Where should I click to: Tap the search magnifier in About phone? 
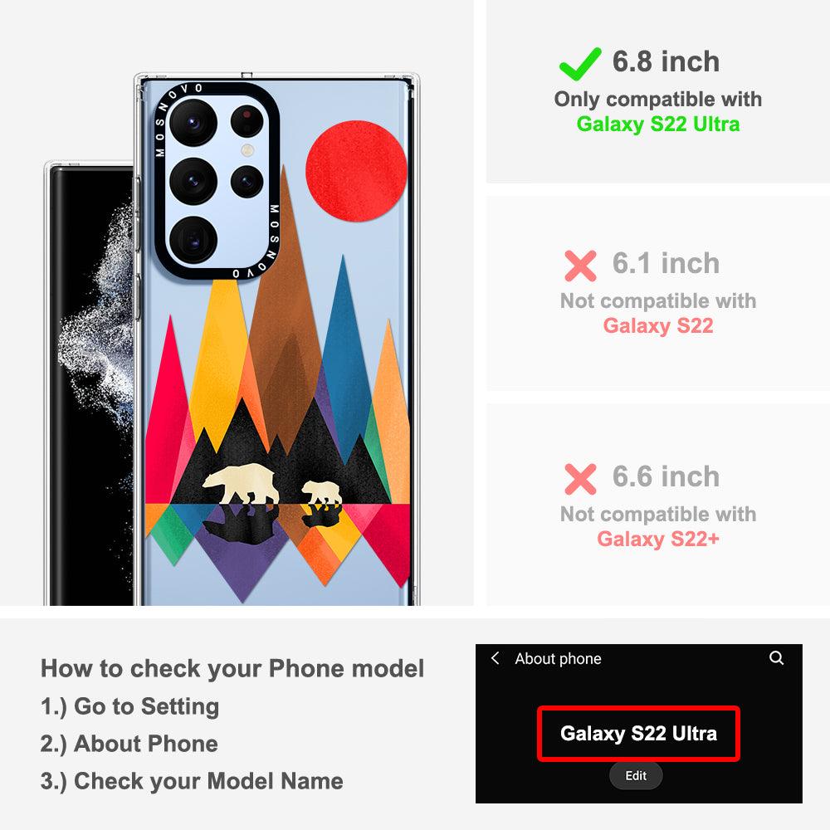pos(776,658)
